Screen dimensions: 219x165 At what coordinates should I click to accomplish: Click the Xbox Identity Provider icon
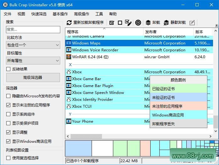click(x=69, y=99)
